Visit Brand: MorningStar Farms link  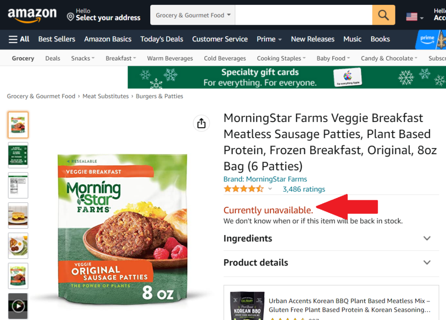[265, 179]
